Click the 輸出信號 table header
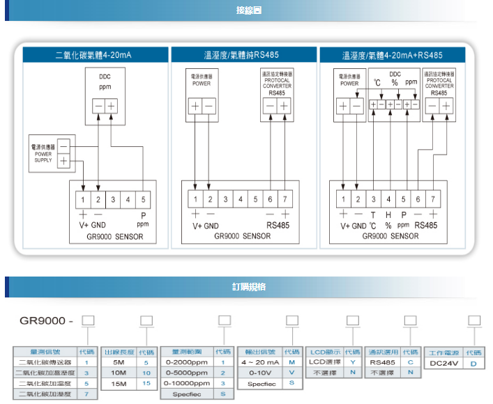 click(260, 352)
